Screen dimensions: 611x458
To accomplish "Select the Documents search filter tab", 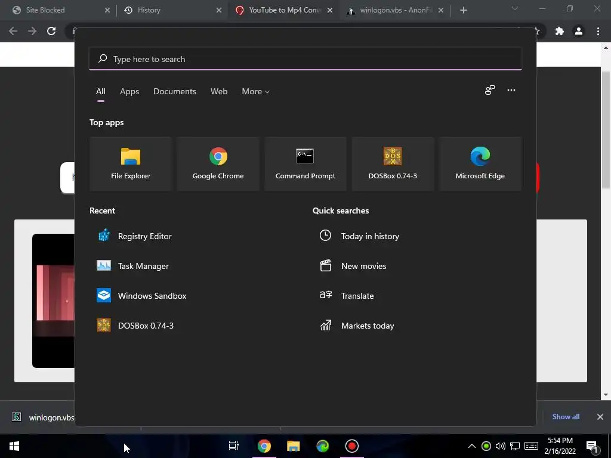I will pos(175,91).
